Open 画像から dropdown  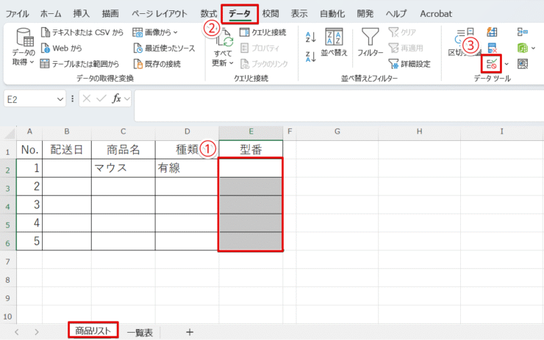(x=155, y=32)
